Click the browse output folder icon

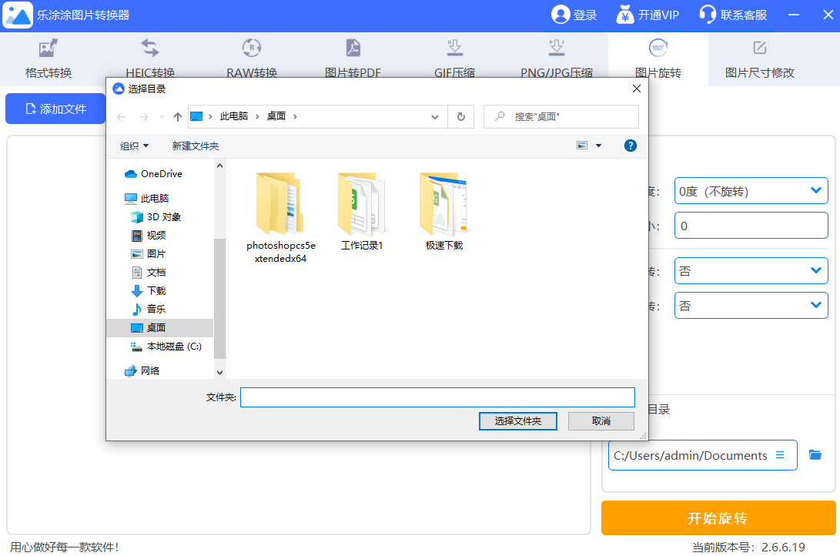click(x=815, y=455)
